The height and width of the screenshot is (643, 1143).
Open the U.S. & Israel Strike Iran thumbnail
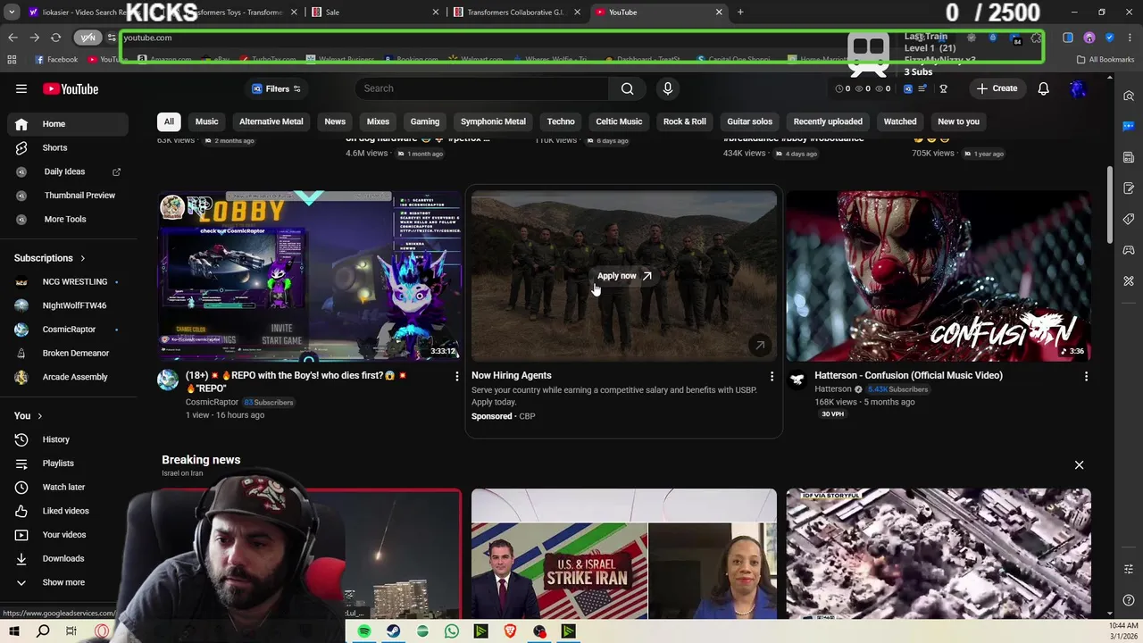(x=624, y=554)
